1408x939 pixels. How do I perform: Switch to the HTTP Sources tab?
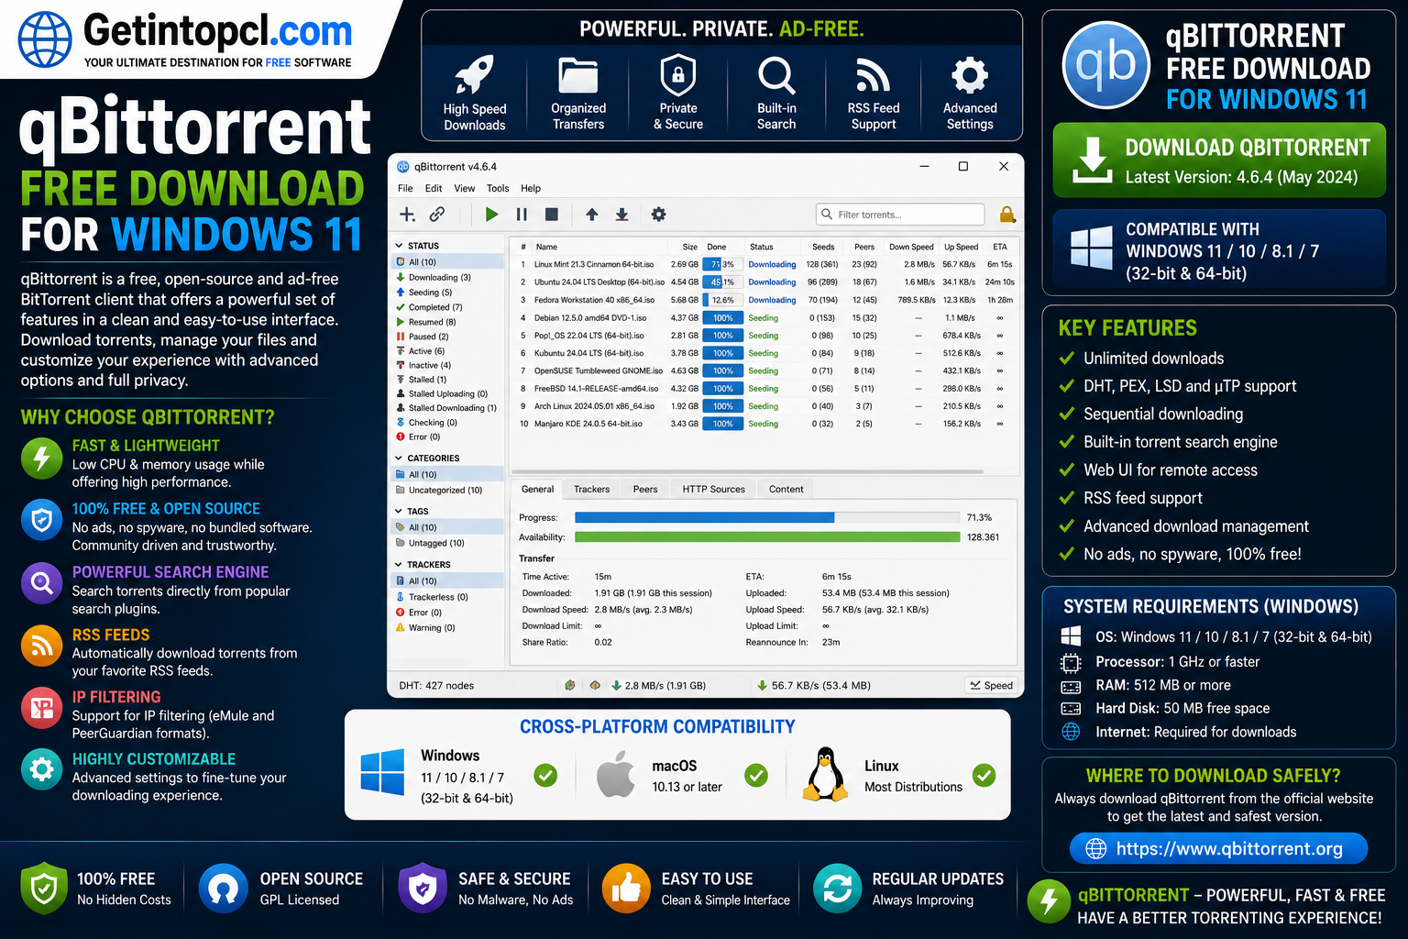[713, 489]
